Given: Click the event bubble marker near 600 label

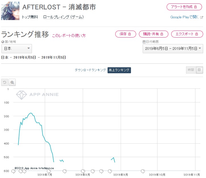Looking at the screenshot, I should pyautogui.click(x=13, y=171).
